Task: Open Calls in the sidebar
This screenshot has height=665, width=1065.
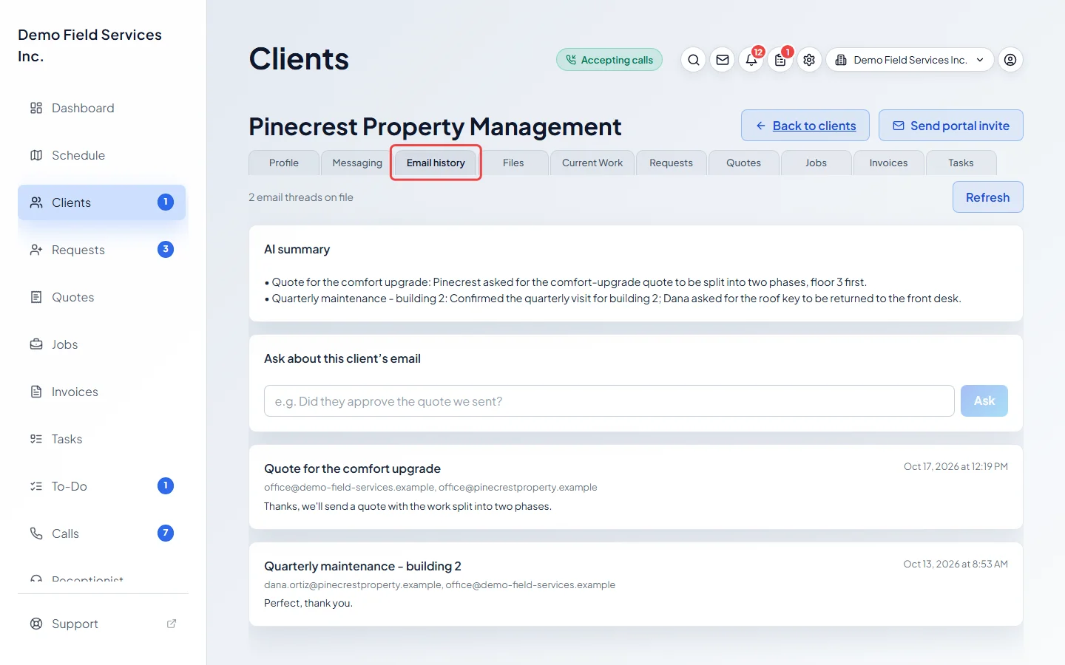Action: tap(102, 533)
